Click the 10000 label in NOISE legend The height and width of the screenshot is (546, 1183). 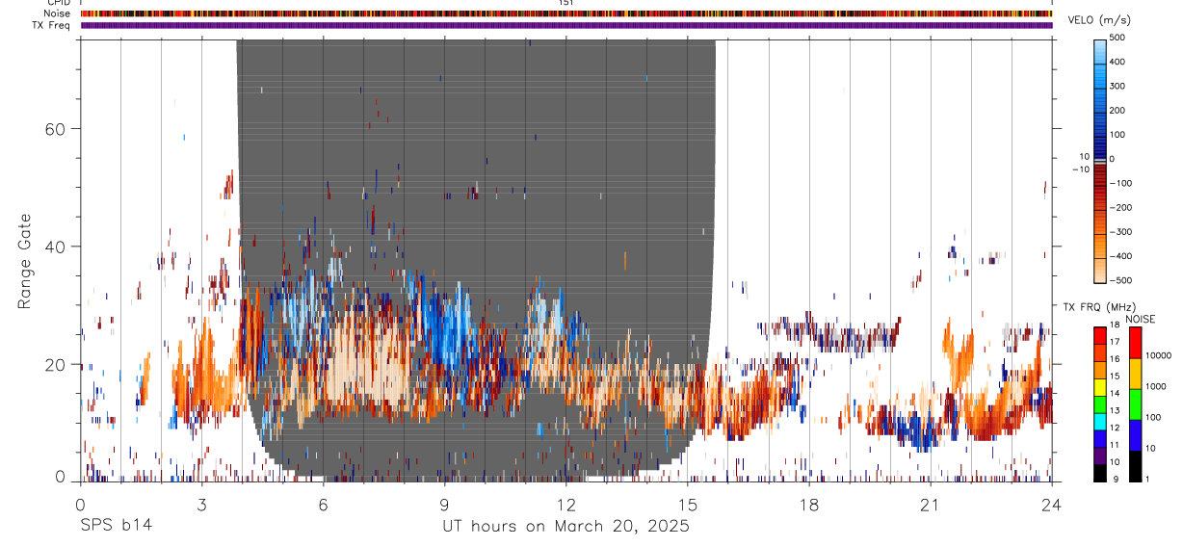tap(1158, 355)
